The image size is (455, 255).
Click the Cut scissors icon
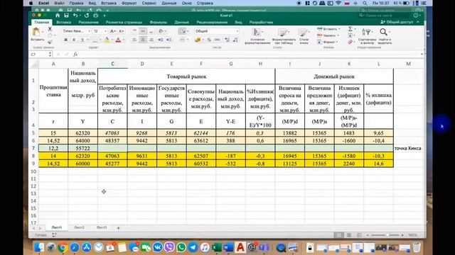50,28
